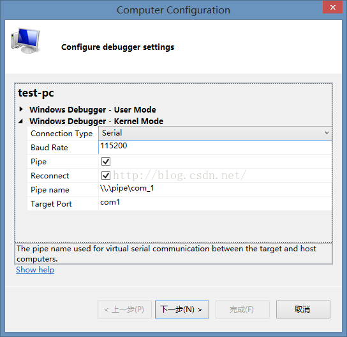Screen dimensions: 347x337
Task: Click the 下一步(N) next button
Action: coord(182,310)
